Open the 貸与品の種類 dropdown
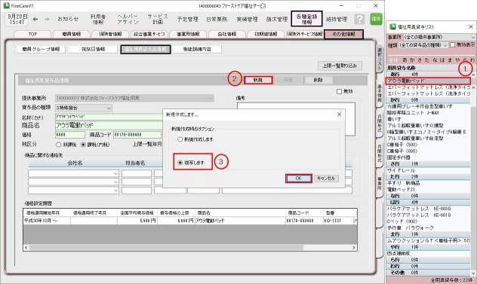Image resolution: width=477 pixels, height=284 pixels. 83,108
